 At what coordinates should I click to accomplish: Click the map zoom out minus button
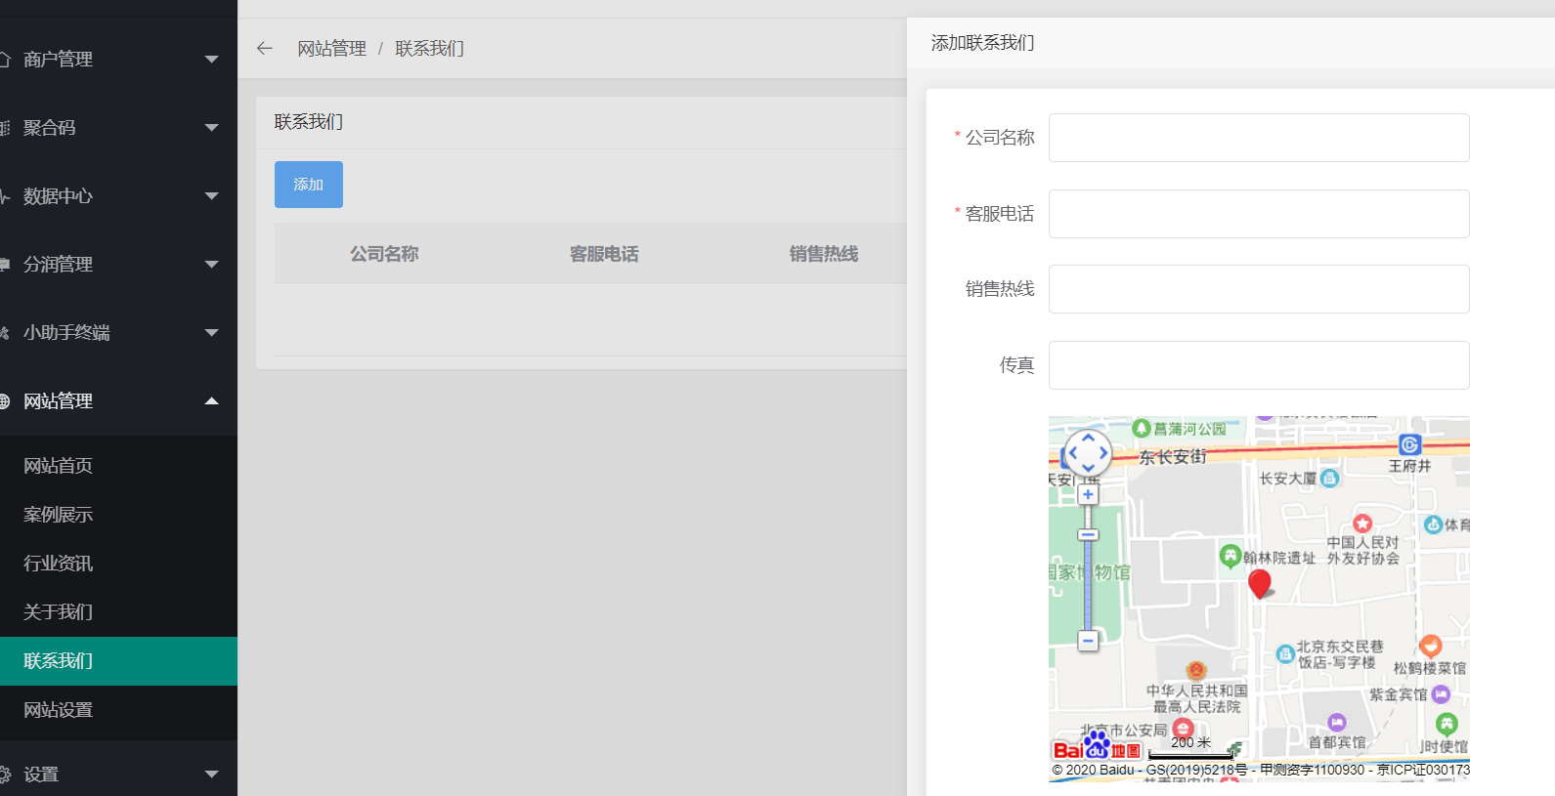click(x=1088, y=641)
